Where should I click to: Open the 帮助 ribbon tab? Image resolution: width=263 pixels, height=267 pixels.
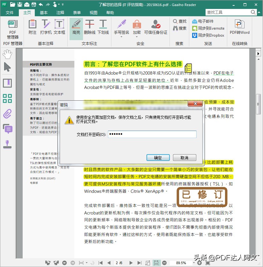(110, 13)
